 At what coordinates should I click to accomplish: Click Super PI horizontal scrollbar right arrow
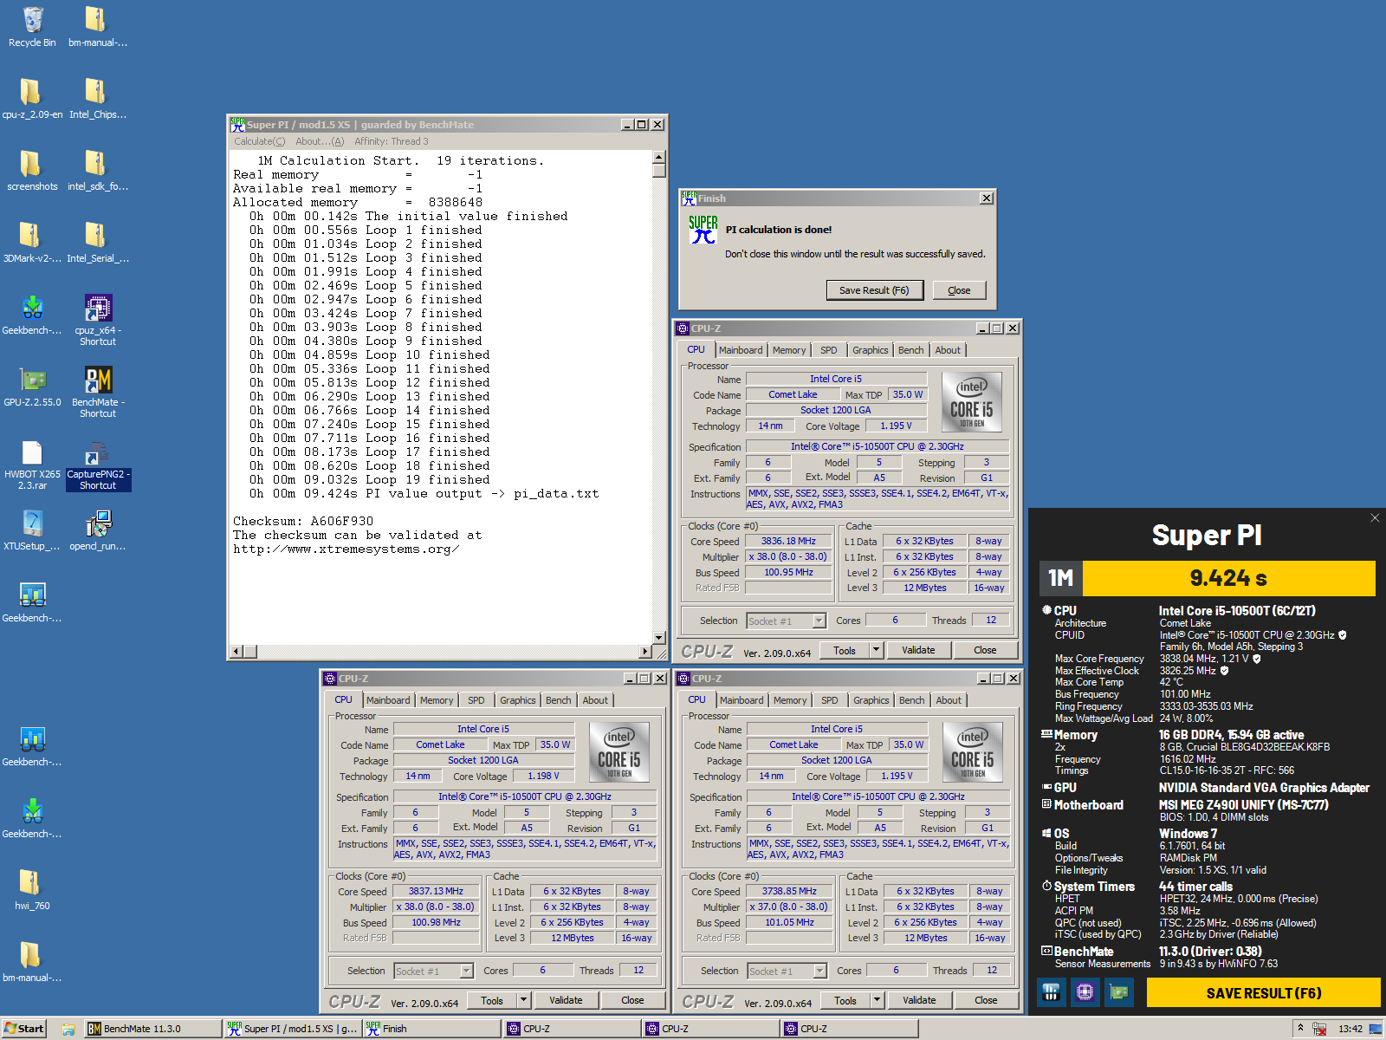point(645,651)
